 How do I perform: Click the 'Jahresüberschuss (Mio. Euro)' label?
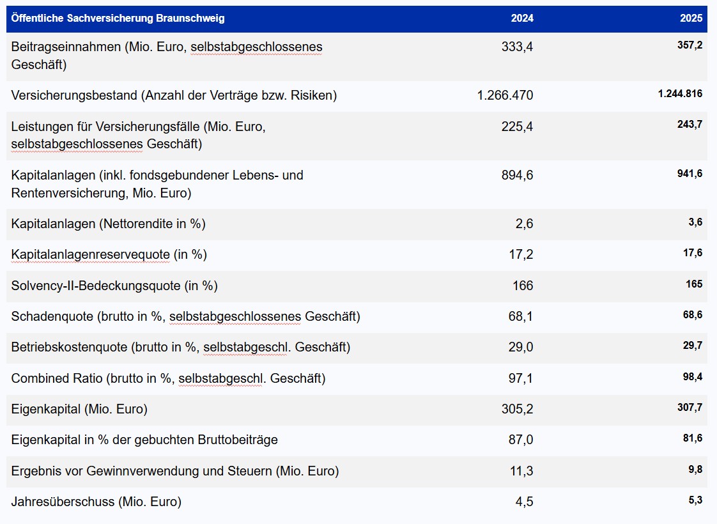96,502
